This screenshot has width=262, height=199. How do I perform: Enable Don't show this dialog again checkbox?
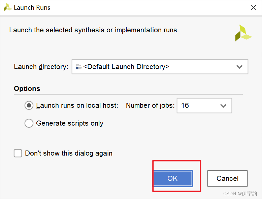tap(18, 153)
